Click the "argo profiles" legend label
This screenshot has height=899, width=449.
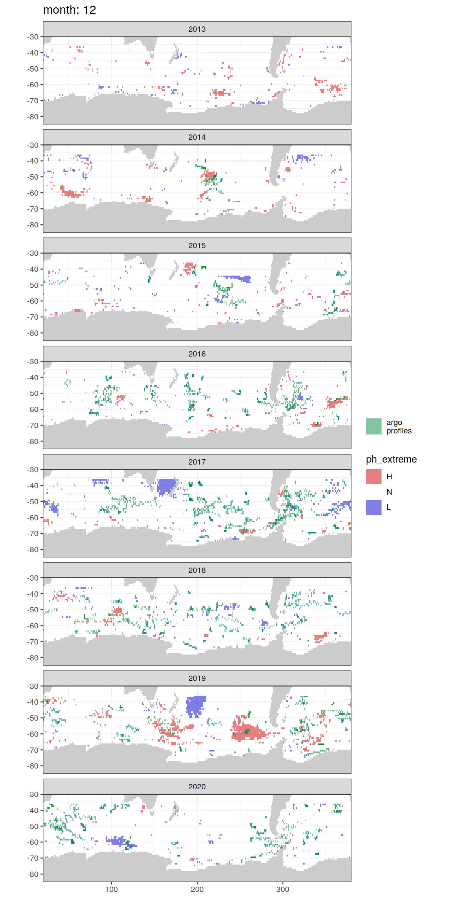coord(399,426)
